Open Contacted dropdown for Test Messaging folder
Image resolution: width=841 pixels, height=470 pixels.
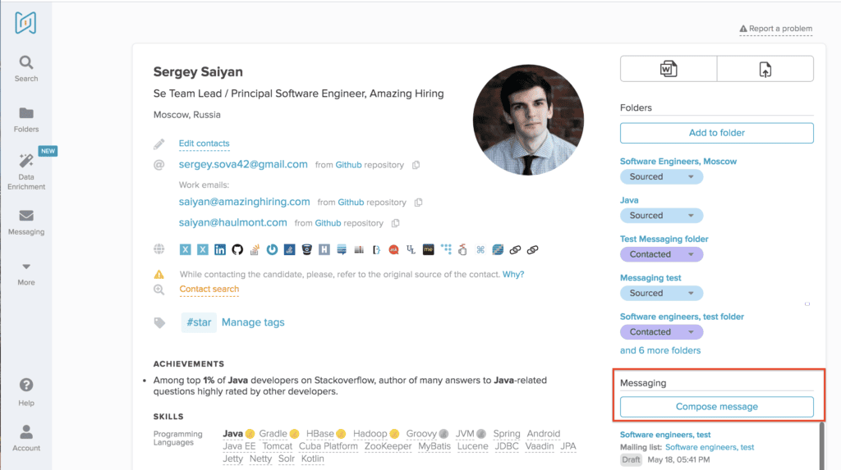coord(661,254)
